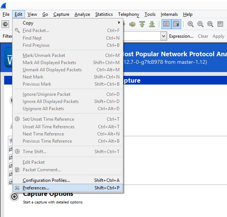Viewport: 227px width, 217px height.
Task: Open the Tools menu
Action: point(150,14)
